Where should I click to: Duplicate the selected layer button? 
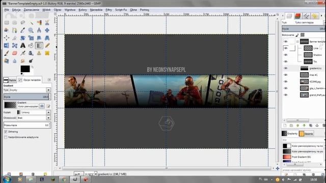tap(311, 126)
